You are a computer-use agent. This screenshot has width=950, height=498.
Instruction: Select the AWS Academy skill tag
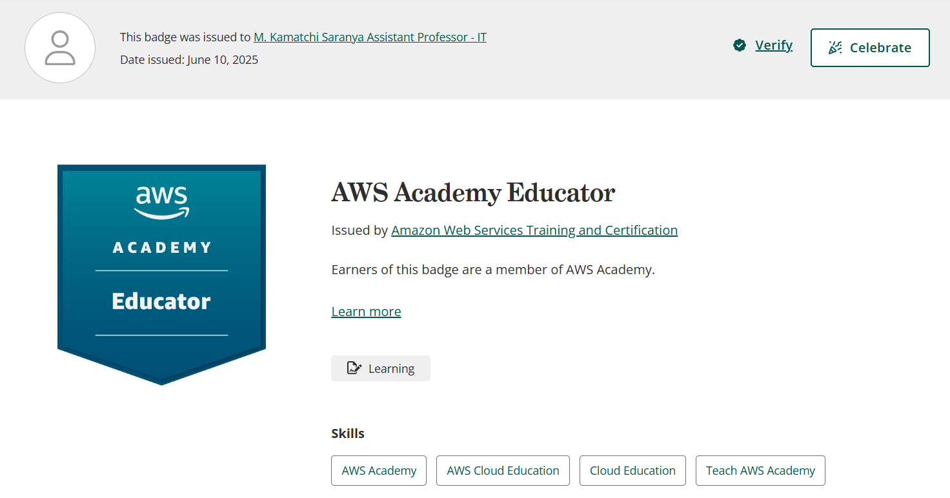(379, 471)
